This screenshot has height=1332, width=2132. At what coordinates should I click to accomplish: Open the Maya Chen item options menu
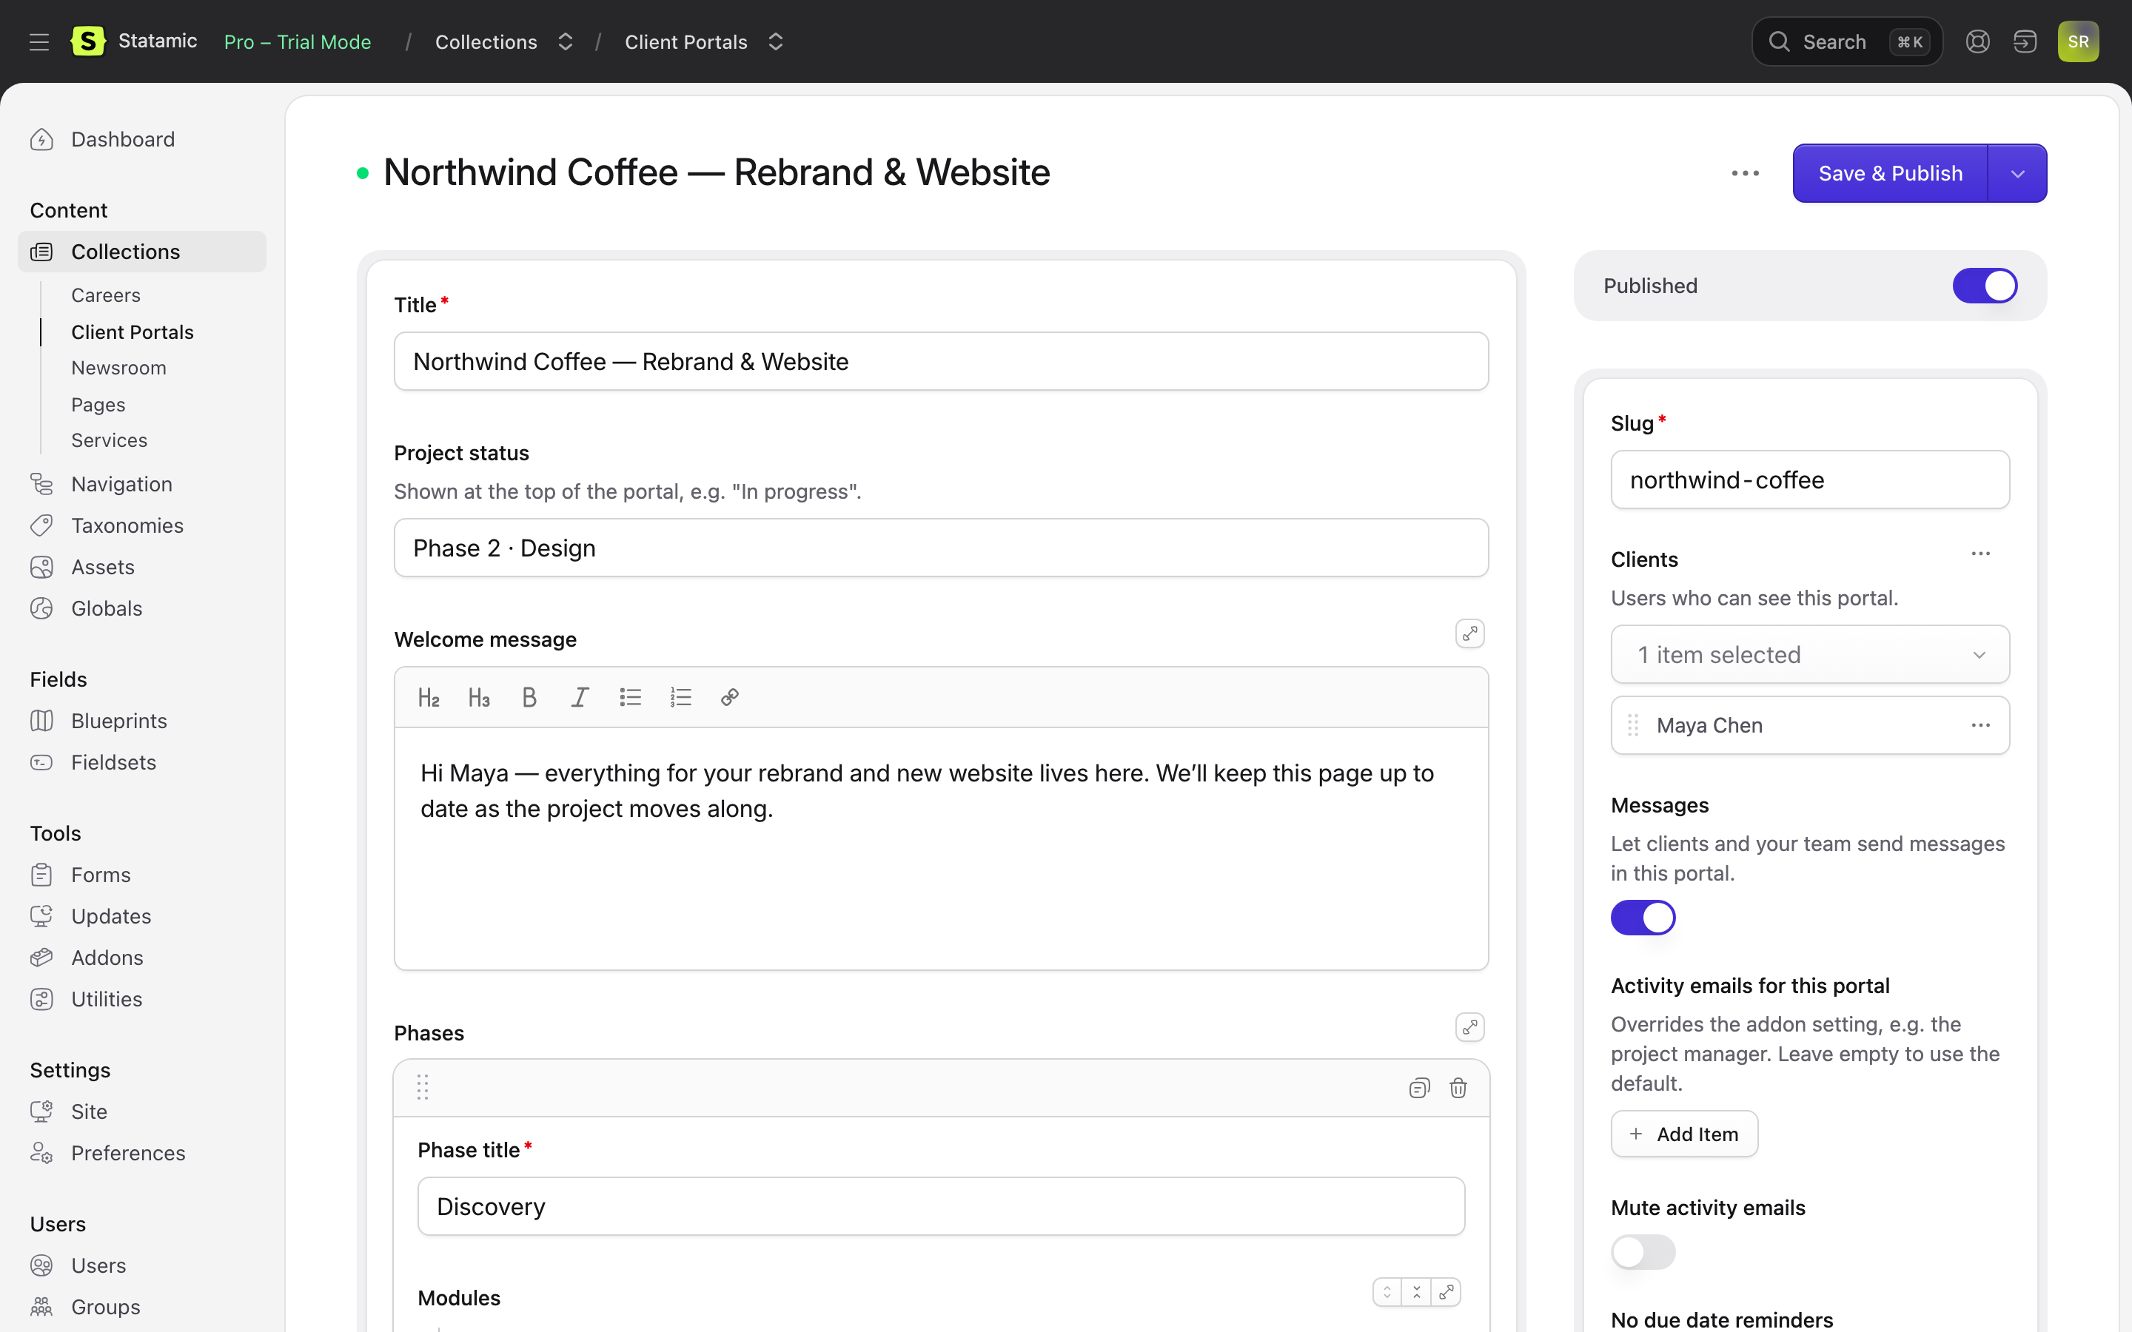(1980, 725)
